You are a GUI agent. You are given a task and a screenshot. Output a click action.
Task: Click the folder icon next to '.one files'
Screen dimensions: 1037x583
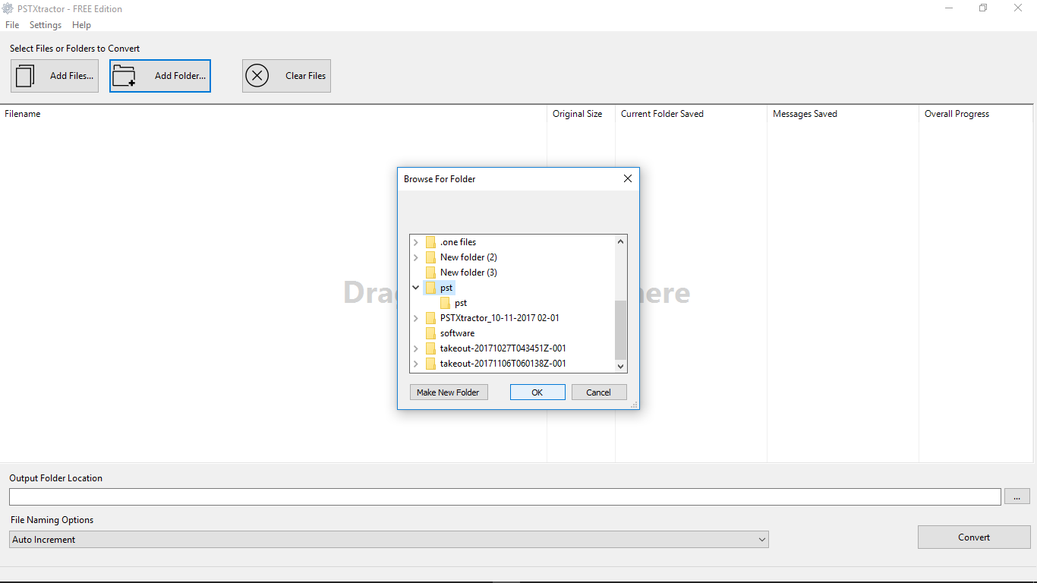tap(430, 242)
